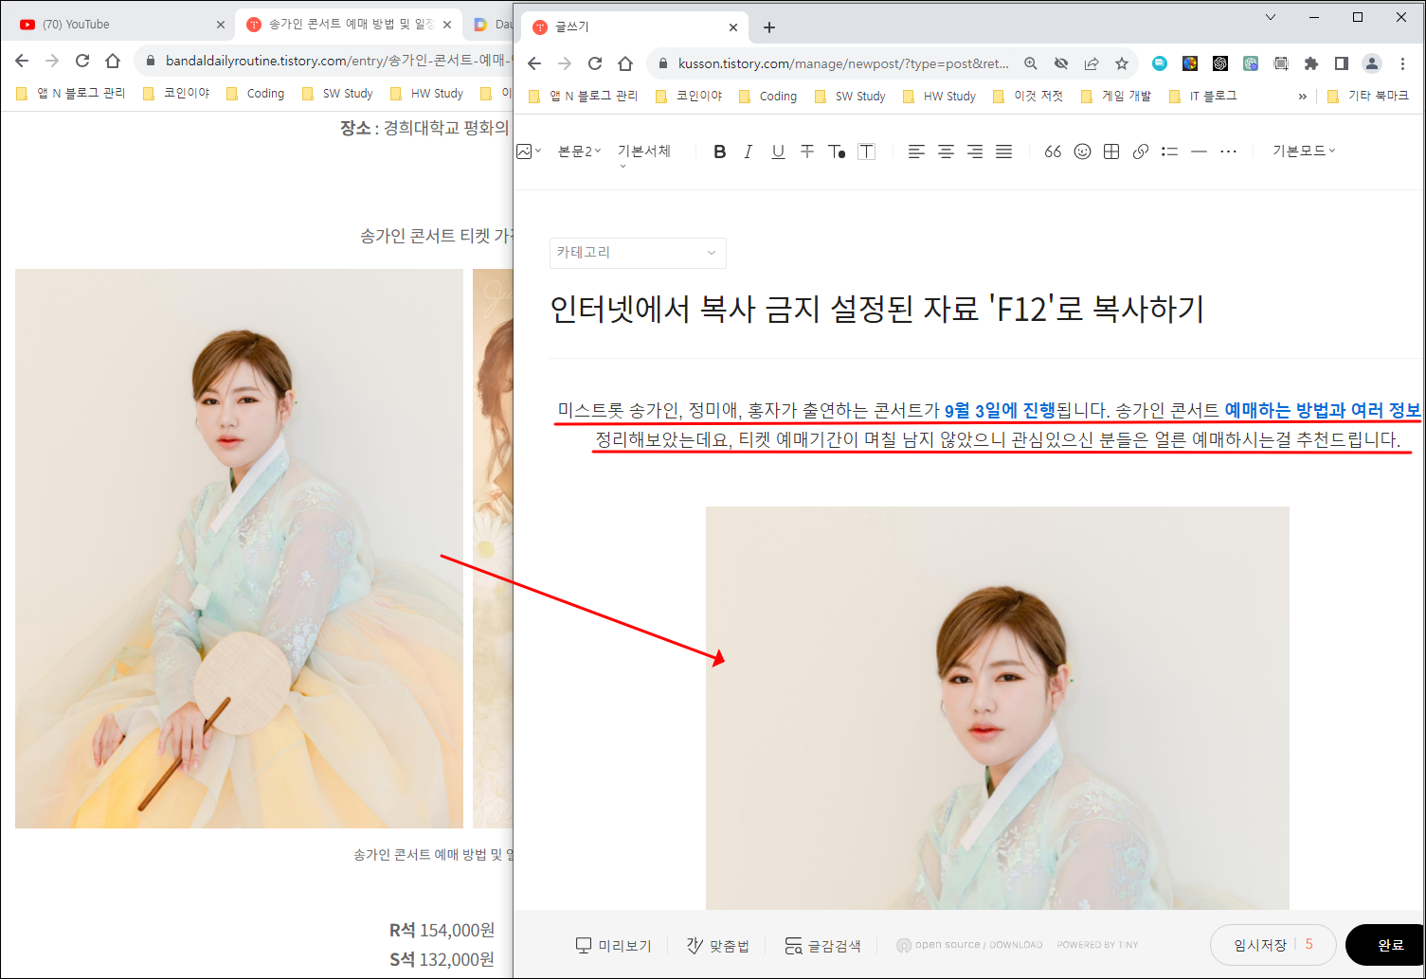This screenshot has width=1426, height=979.
Task: Open the zoom magnifier in address bar
Action: click(1031, 63)
